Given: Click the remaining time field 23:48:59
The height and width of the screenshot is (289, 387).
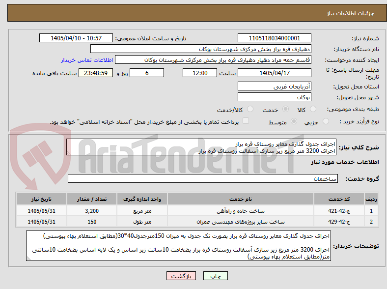Looking at the screenshot, I should click(96, 73).
